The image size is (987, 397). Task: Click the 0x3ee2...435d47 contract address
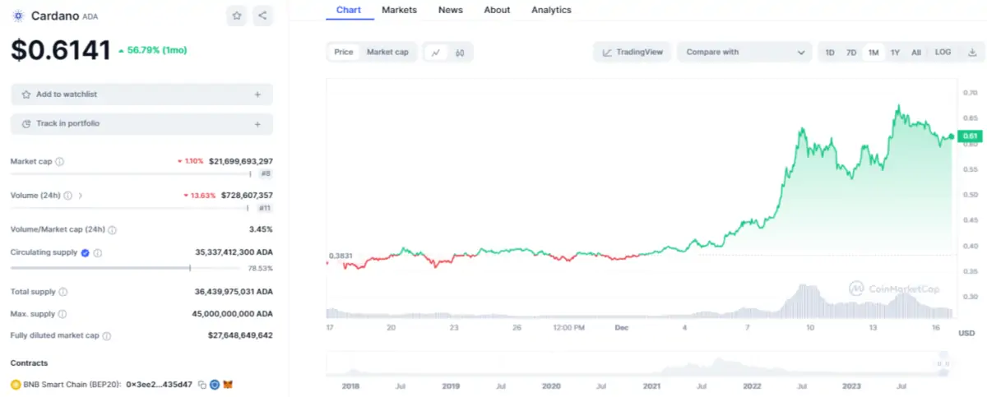159,384
